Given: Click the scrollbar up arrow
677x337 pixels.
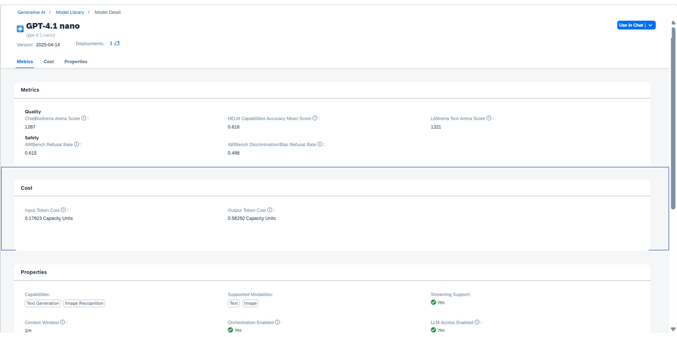Looking at the screenshot, I should coord(673,23).
